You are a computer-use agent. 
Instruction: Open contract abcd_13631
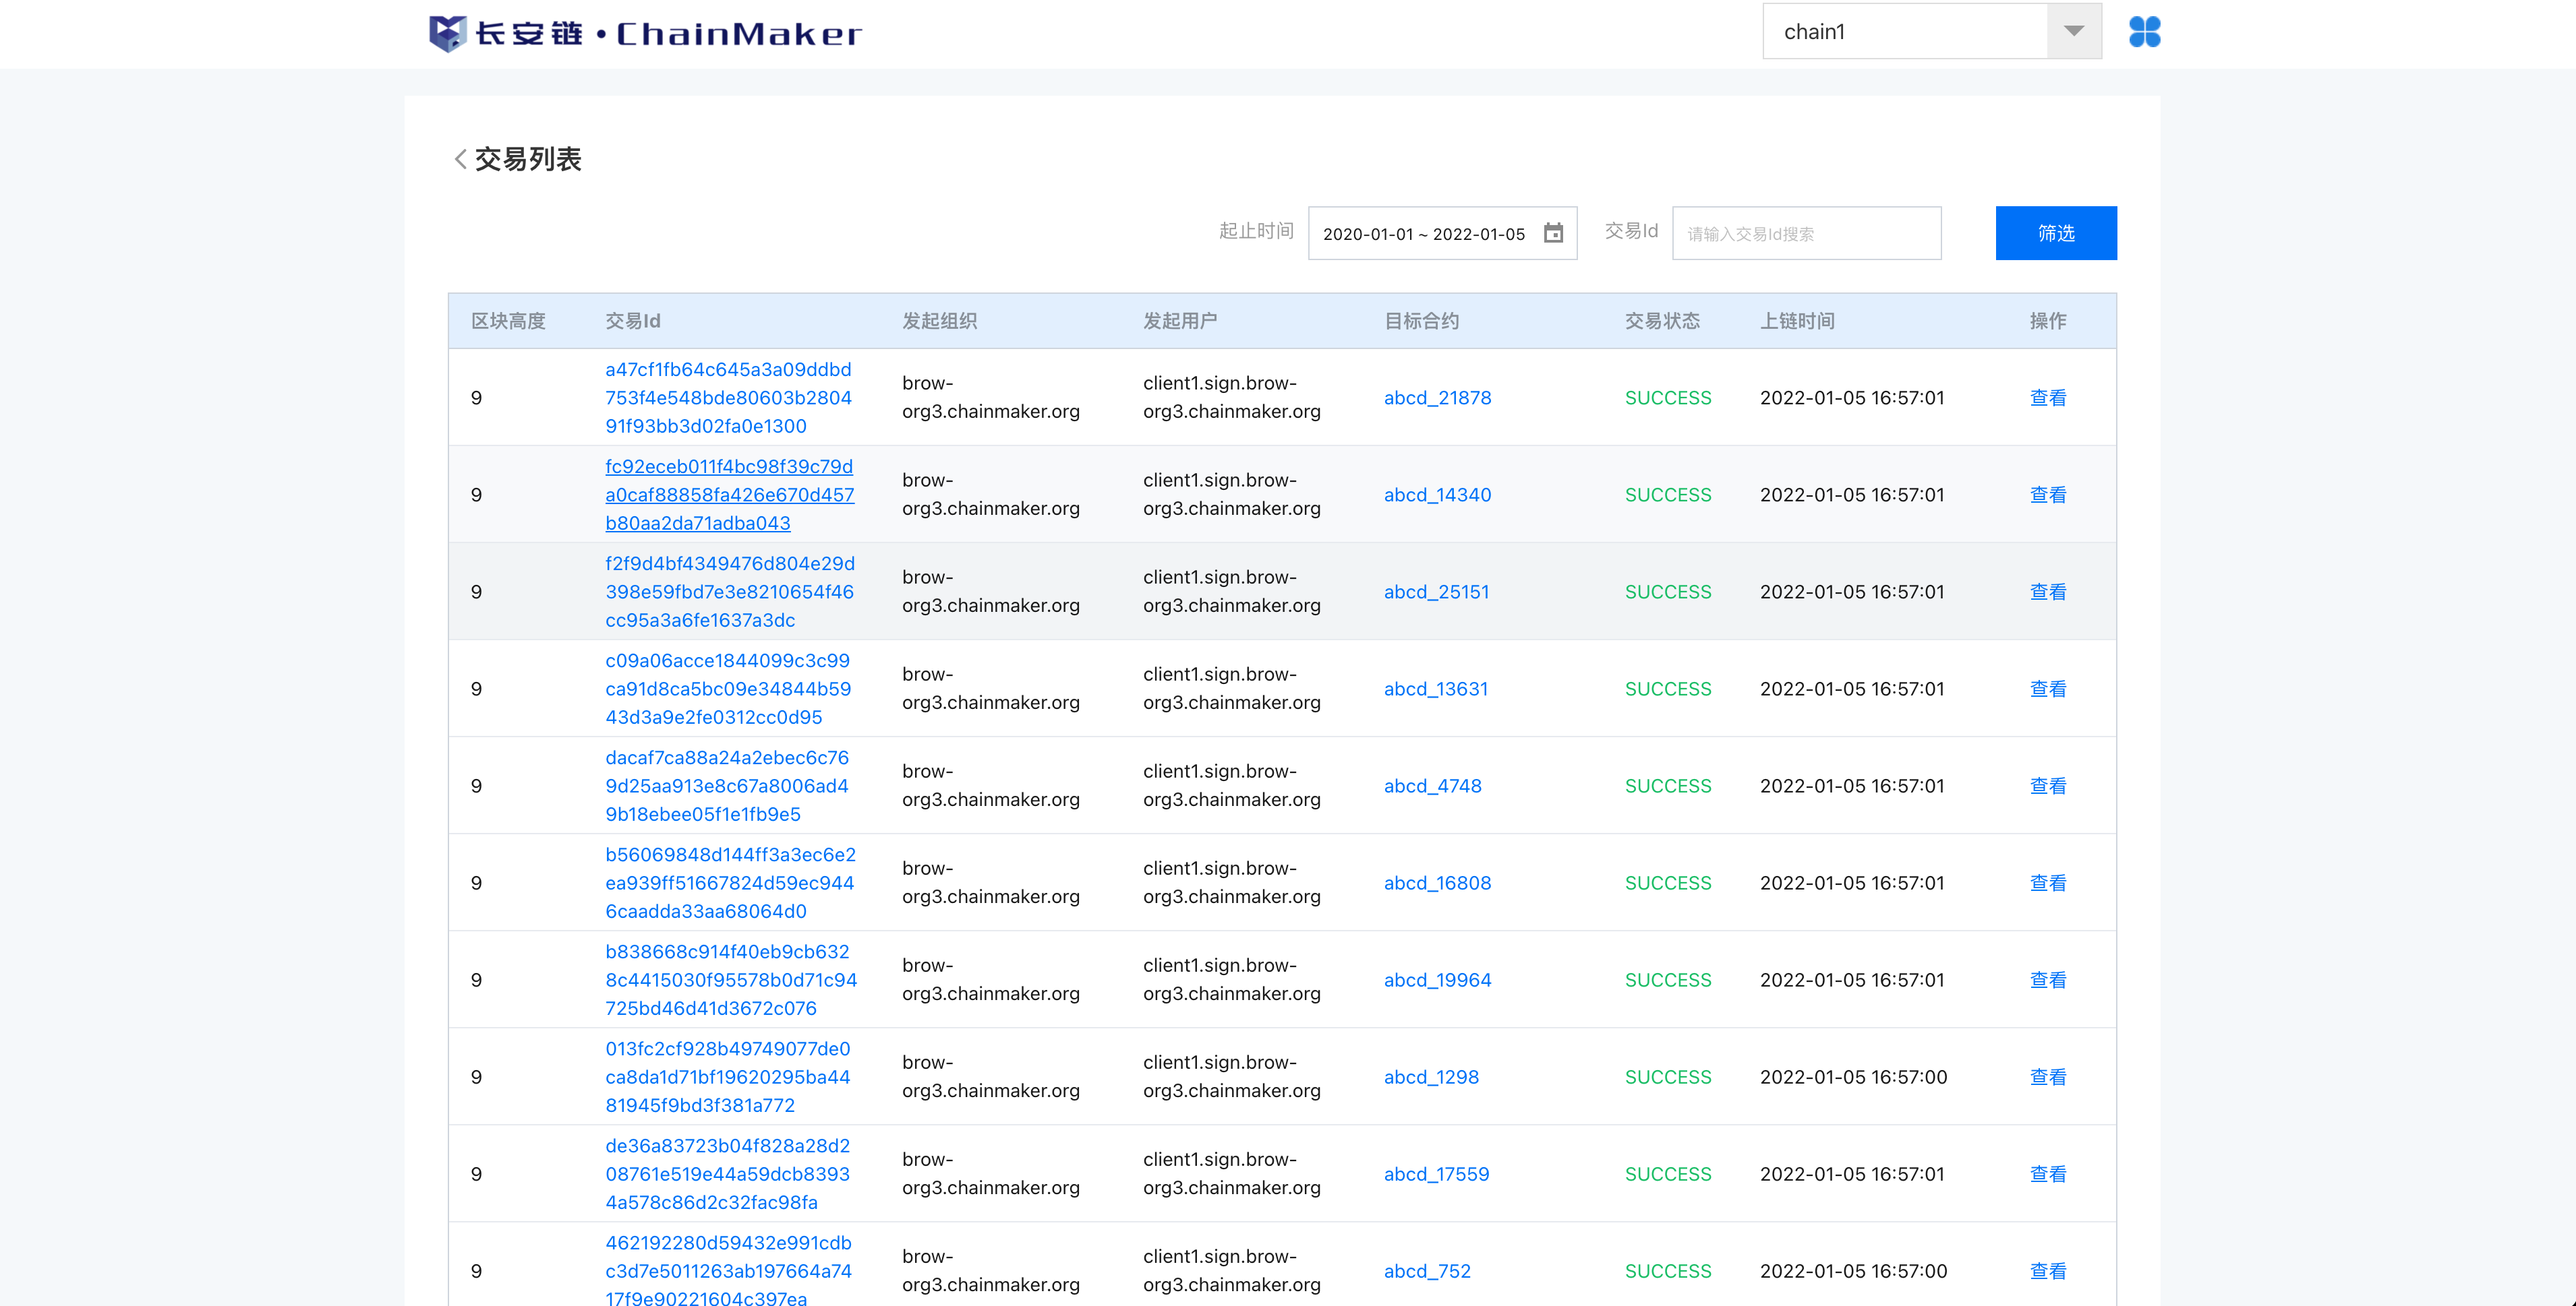coord(1436,689)
